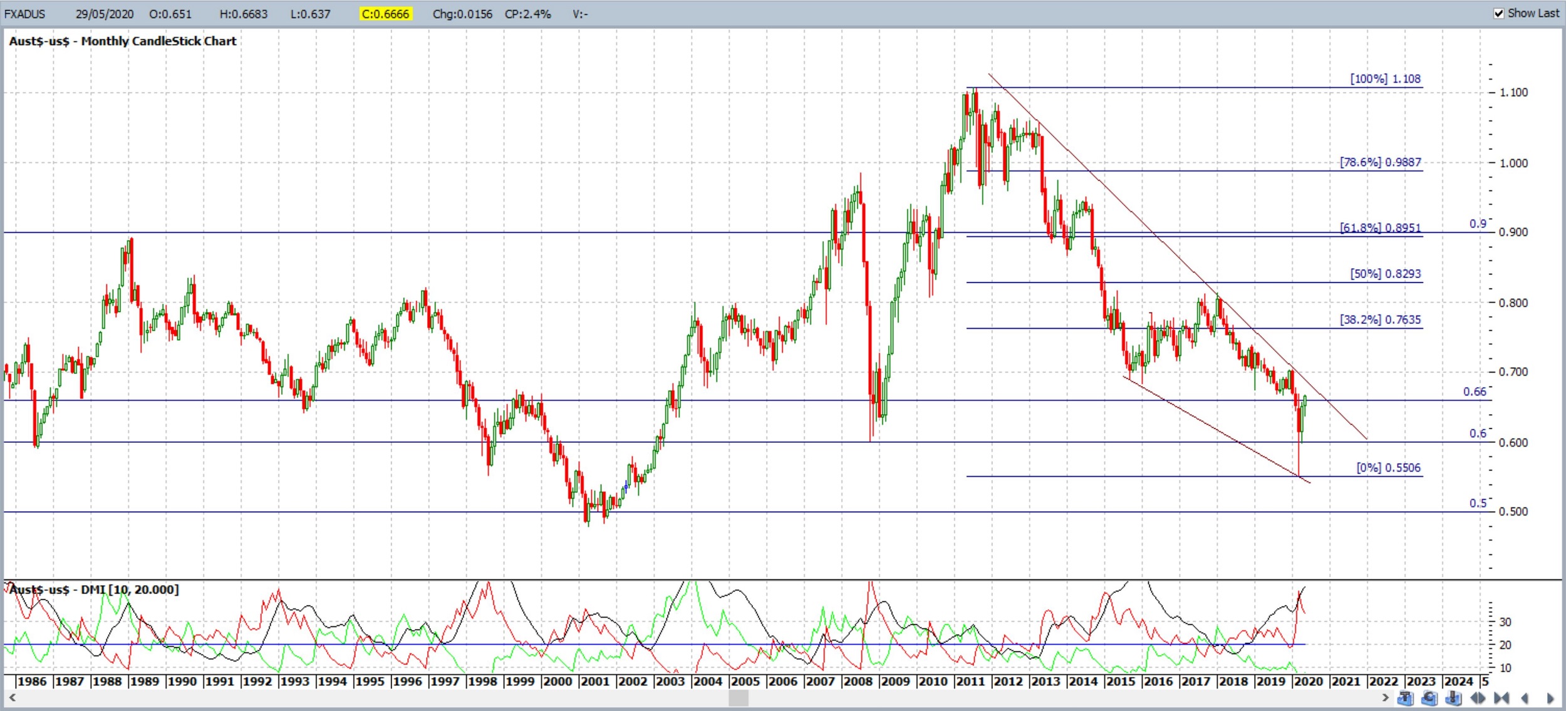The height and width of the screenshot is (711, 1566).
Task: Click the highlighted close value C:0.6666
Action: pyautogui.click(x=385, y=14)
